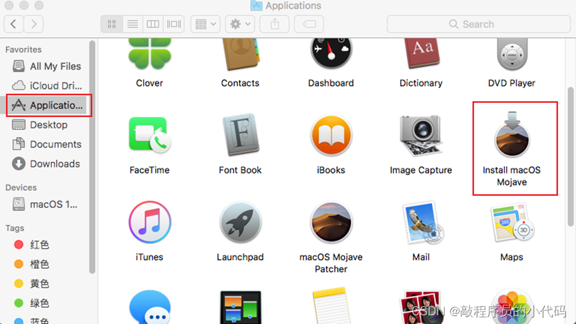Click the Applications window title
Image resolution: width=576 pixels, height=324 pixels.
coord(293,5)
